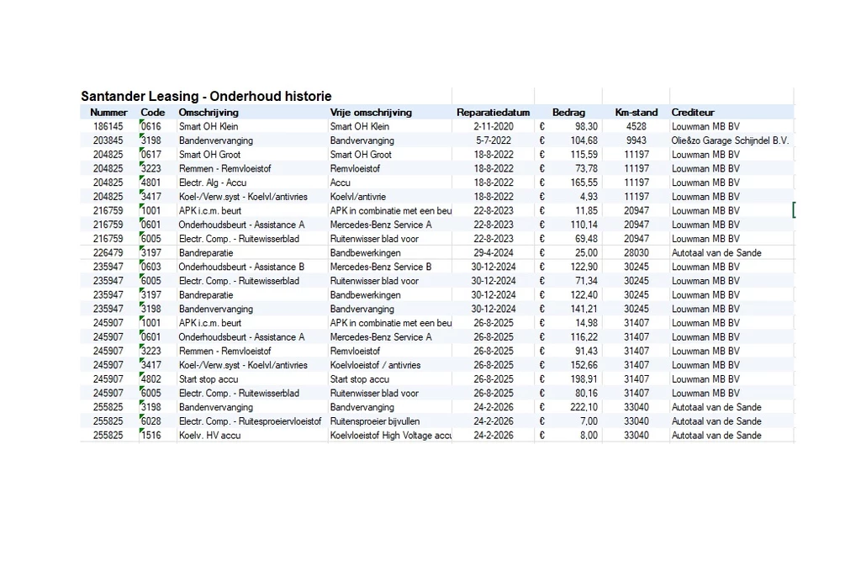Select the date cell 2-11-2020
The width and height of the screenshot is (861, 566).
[x=493, y=126]
